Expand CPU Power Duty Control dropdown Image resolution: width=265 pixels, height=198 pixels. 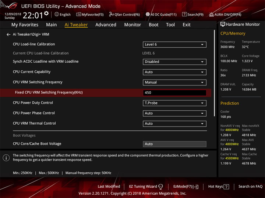click(x=174, y=103)
